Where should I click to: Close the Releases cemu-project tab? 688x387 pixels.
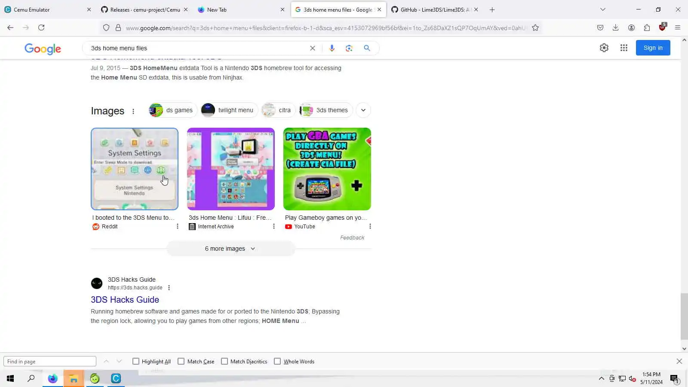coord(186,9)
